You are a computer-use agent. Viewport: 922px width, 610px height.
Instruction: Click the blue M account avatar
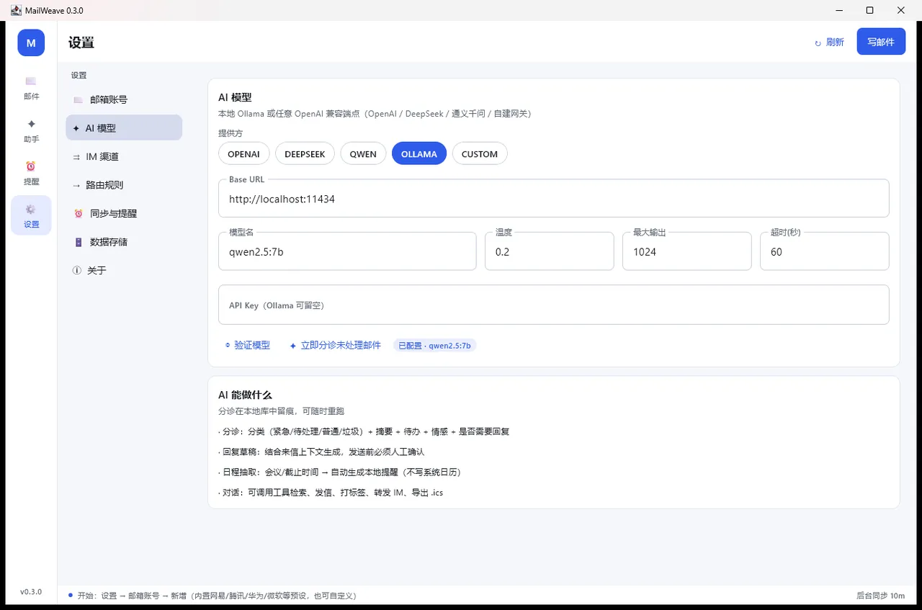31,42
